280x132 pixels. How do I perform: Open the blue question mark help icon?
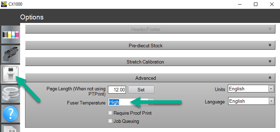[10, 114]
